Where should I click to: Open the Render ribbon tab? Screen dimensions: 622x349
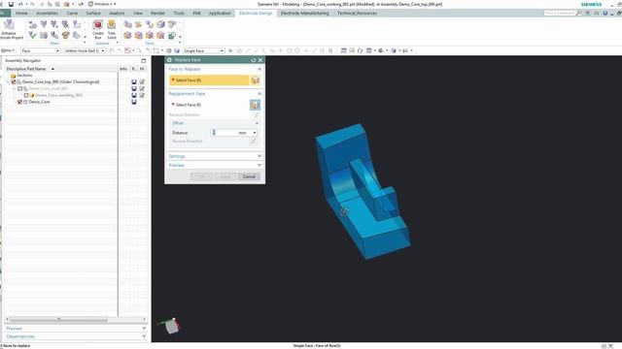[157, 13]
